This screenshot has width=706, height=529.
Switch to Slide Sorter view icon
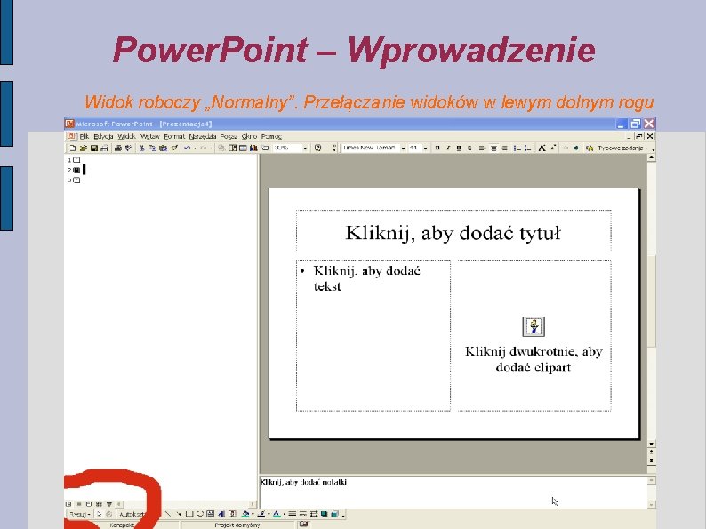pyautogui.click(x=99, y=504)
